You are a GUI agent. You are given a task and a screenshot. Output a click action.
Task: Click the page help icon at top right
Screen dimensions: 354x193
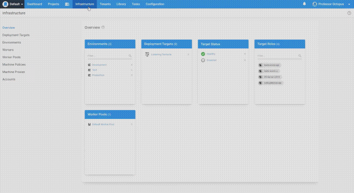(349, 13)
